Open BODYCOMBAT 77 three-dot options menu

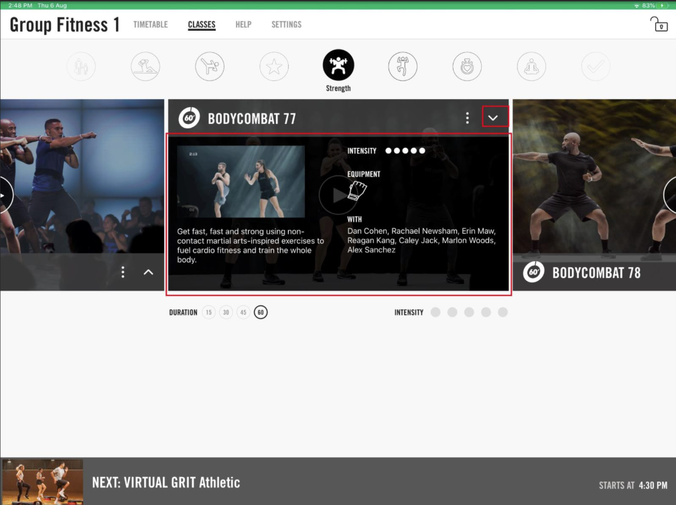[468, 118]
